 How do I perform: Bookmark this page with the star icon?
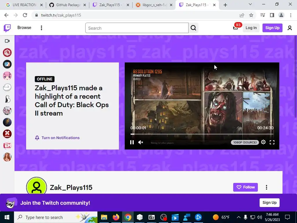point(251,15)
